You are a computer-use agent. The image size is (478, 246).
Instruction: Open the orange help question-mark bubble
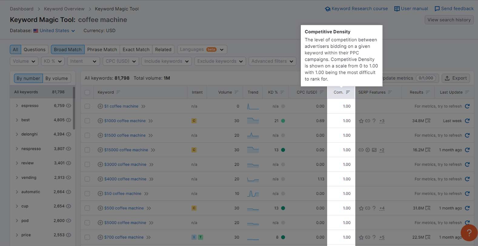point(469,232)
